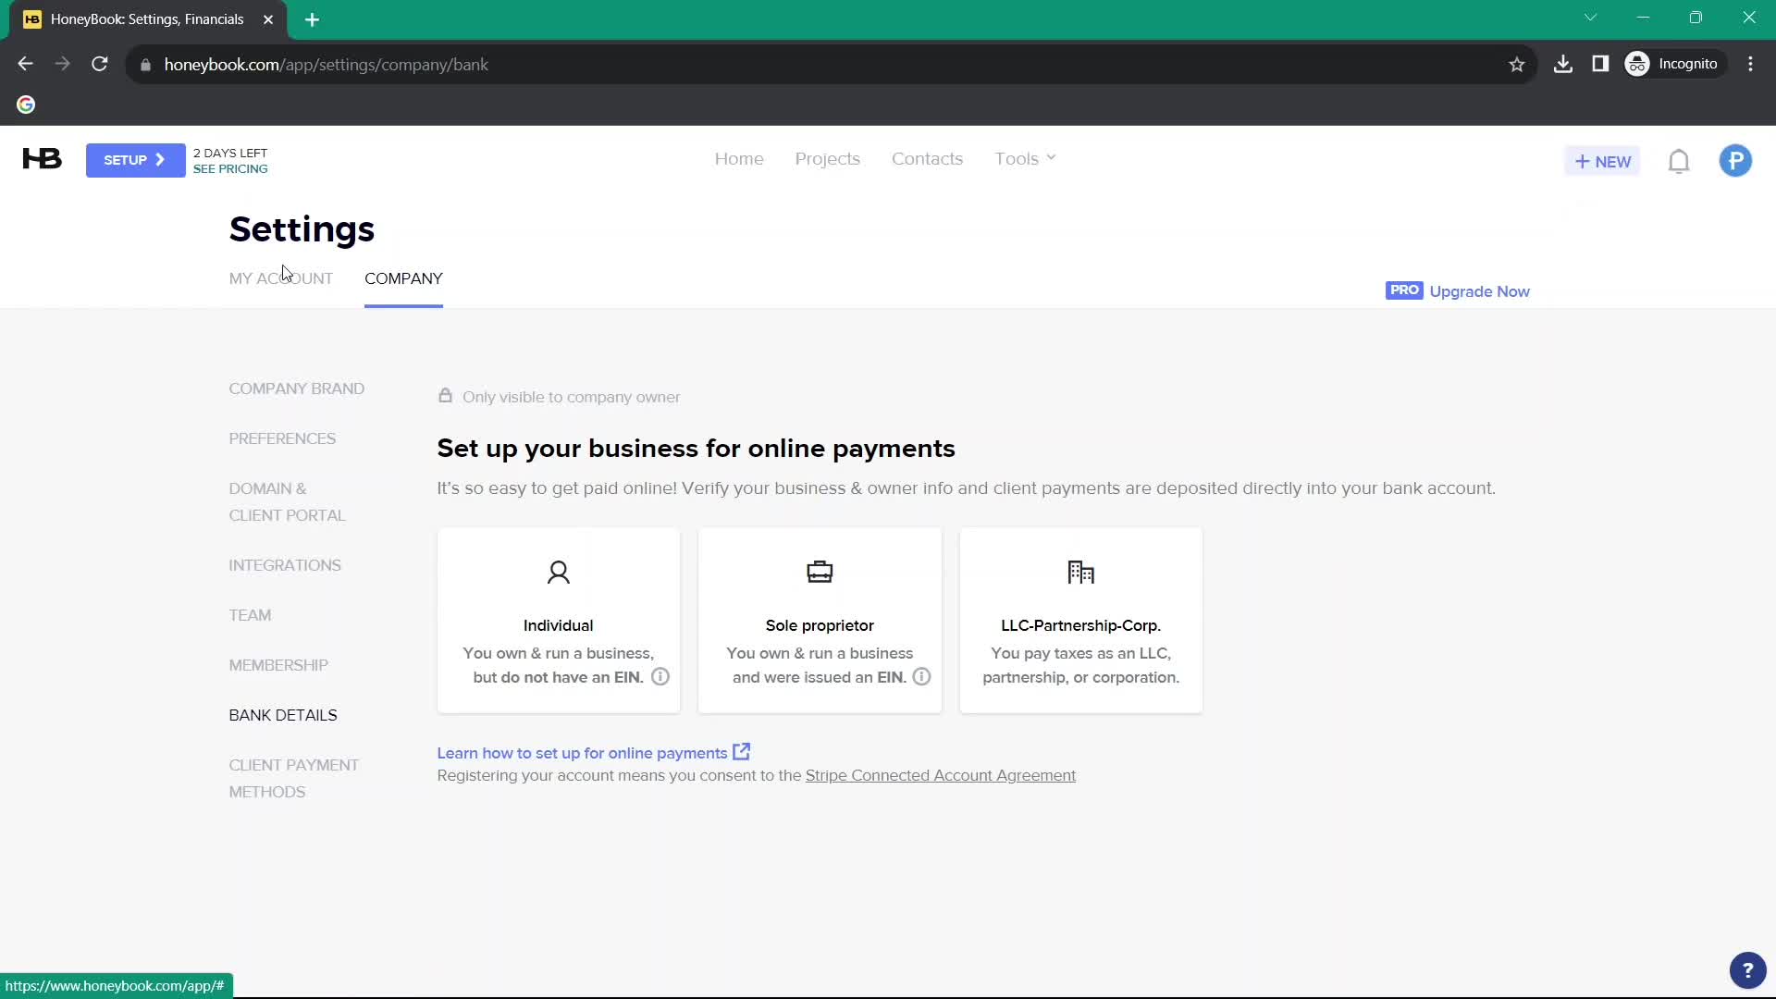1776x999 pixels.
Task: Open CLIENT PAYMENT METHODS section
Action: 294,779
